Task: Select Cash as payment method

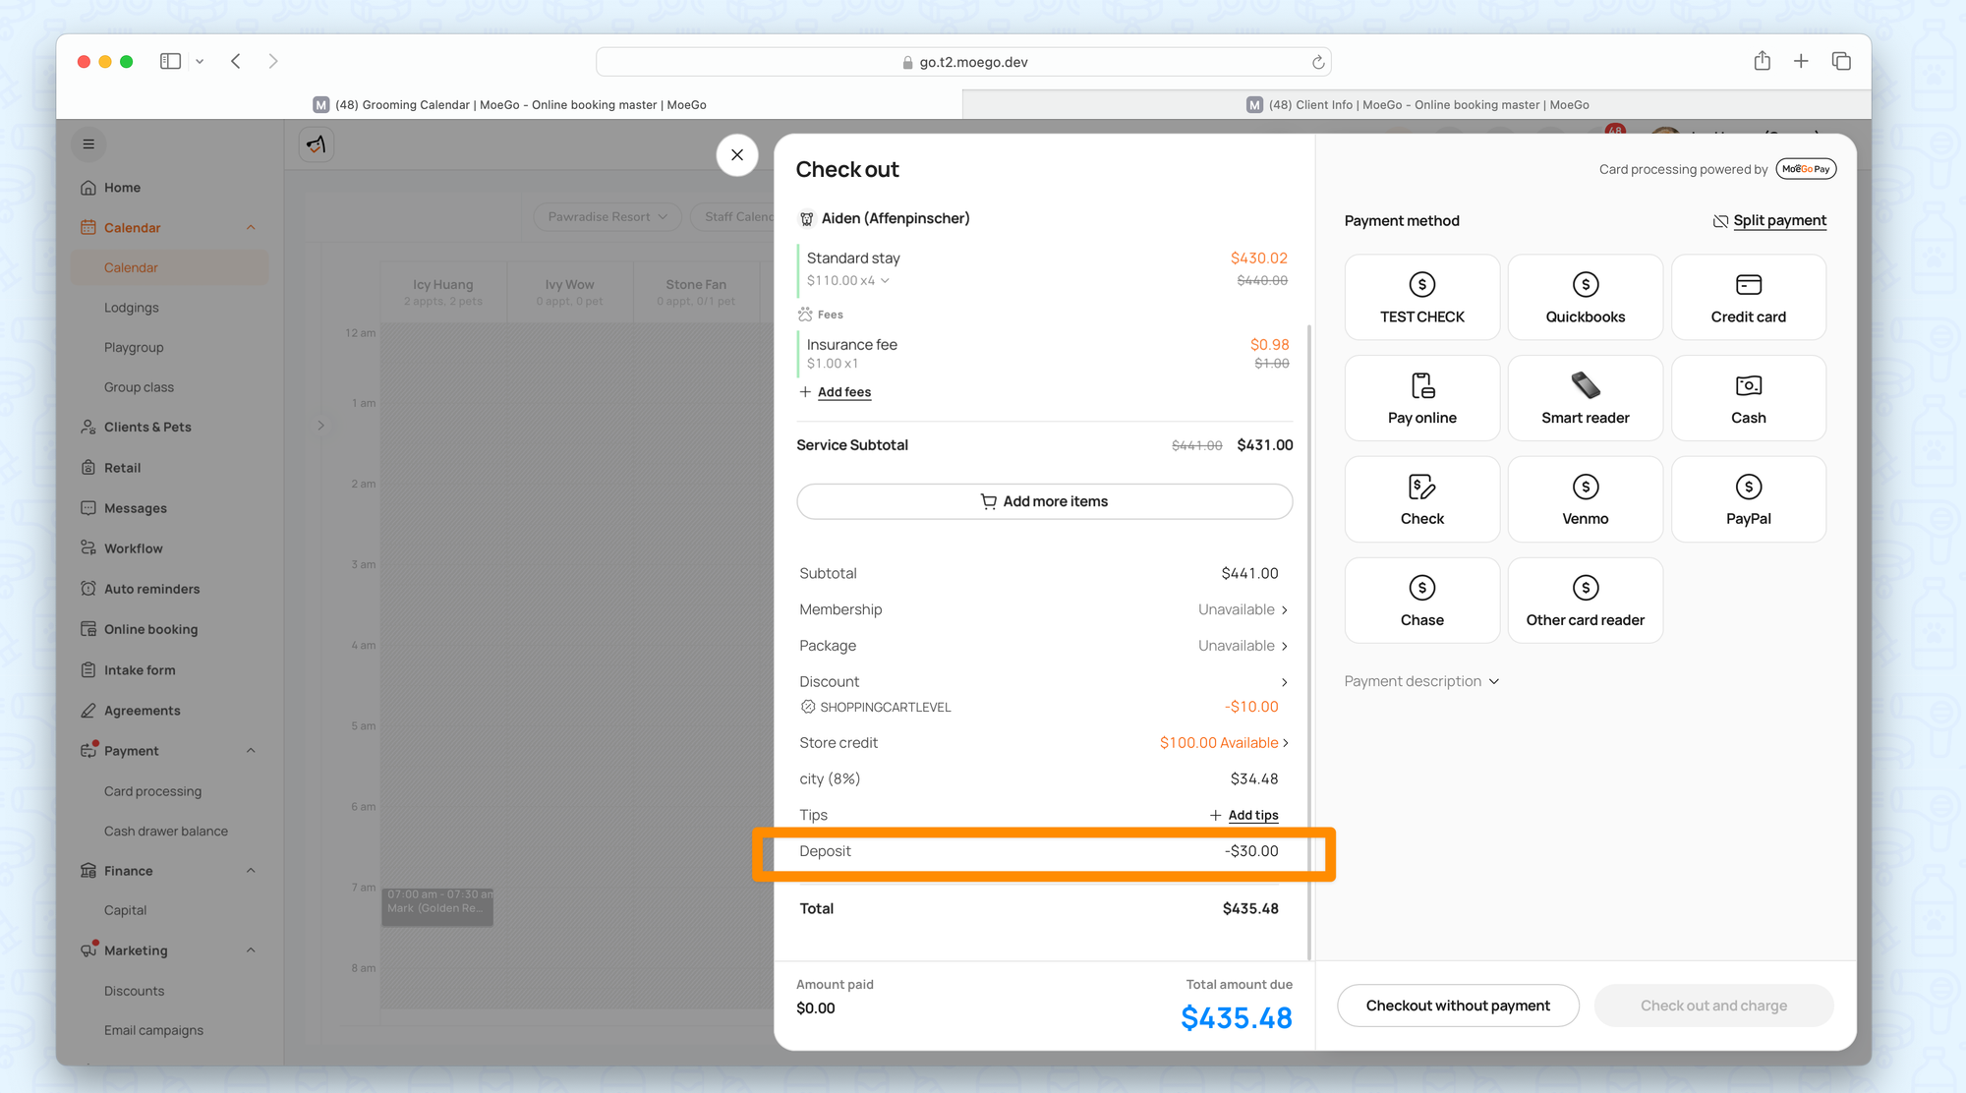Action: coord(1748,398)
